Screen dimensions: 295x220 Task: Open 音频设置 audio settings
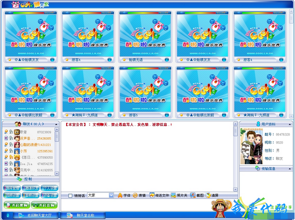click(31, 195)
